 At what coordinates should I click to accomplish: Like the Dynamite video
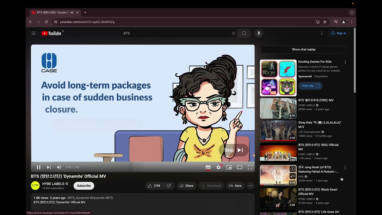[154, 186]
